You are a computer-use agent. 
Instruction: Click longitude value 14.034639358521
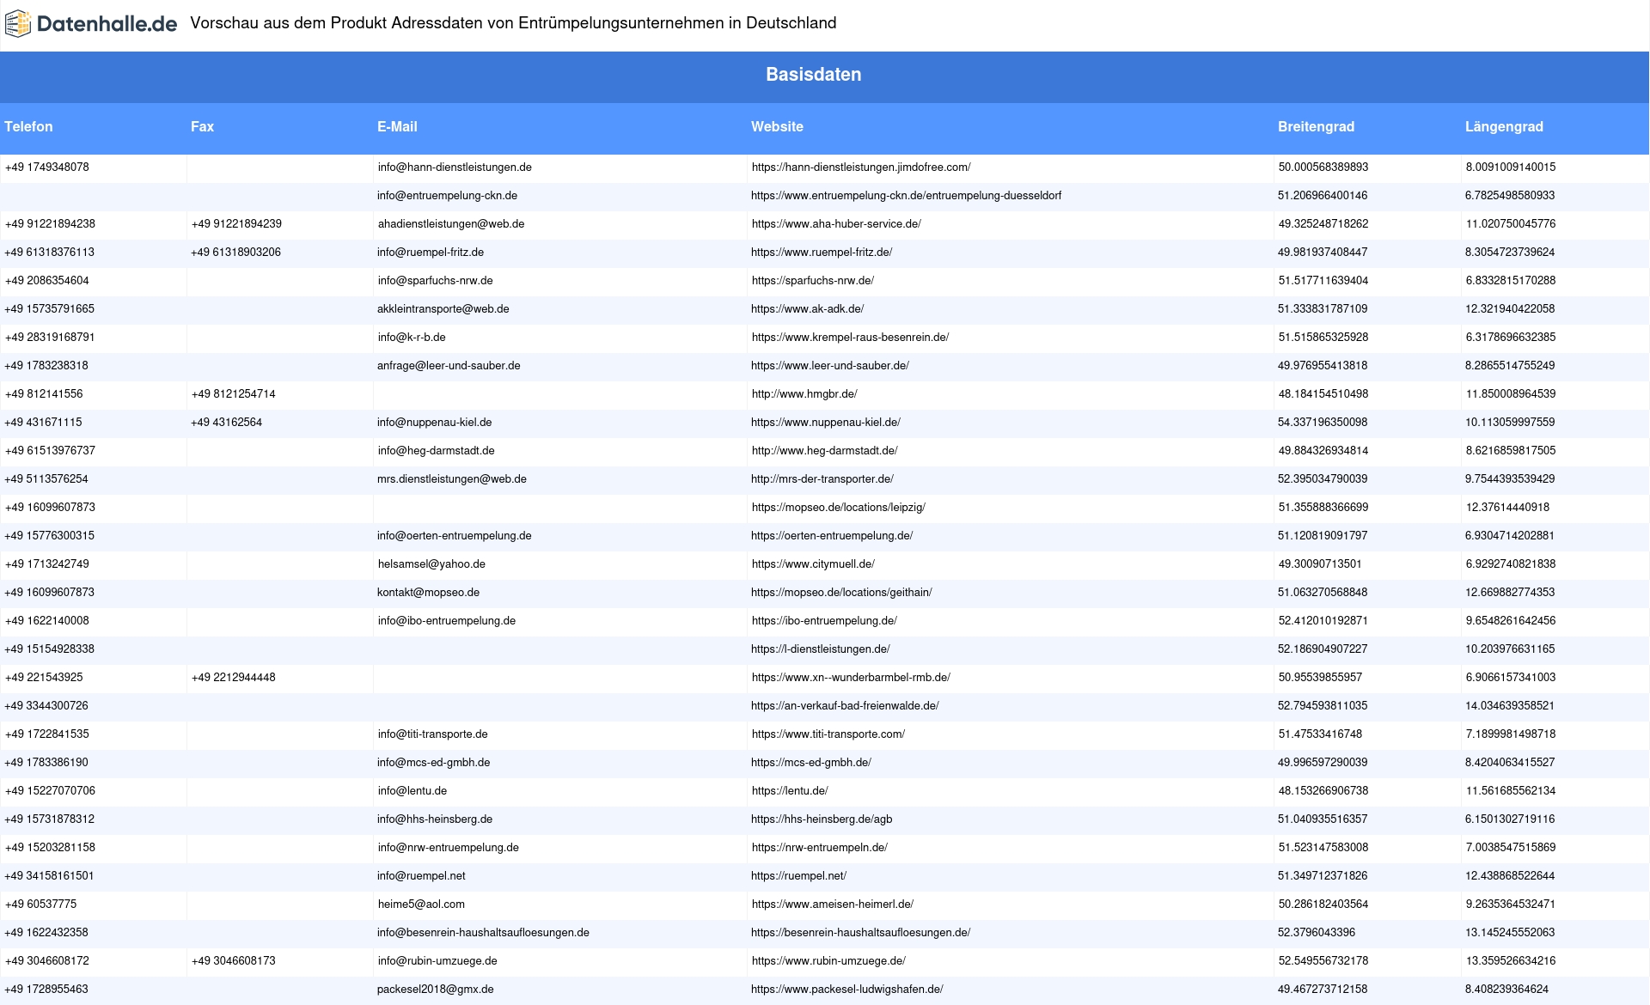click(x=1510, y=706)
